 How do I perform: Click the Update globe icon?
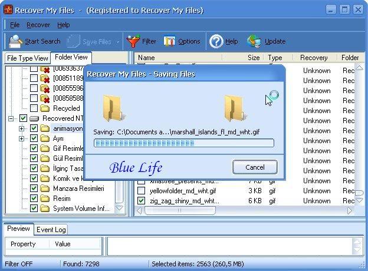pos(254,41)
